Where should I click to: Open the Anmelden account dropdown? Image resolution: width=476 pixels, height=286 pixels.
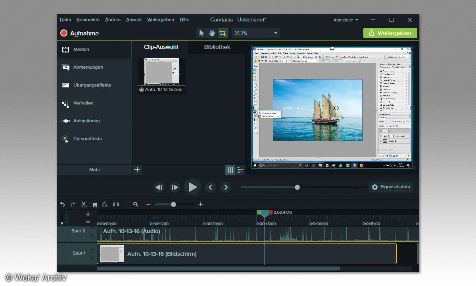(345, 20)
